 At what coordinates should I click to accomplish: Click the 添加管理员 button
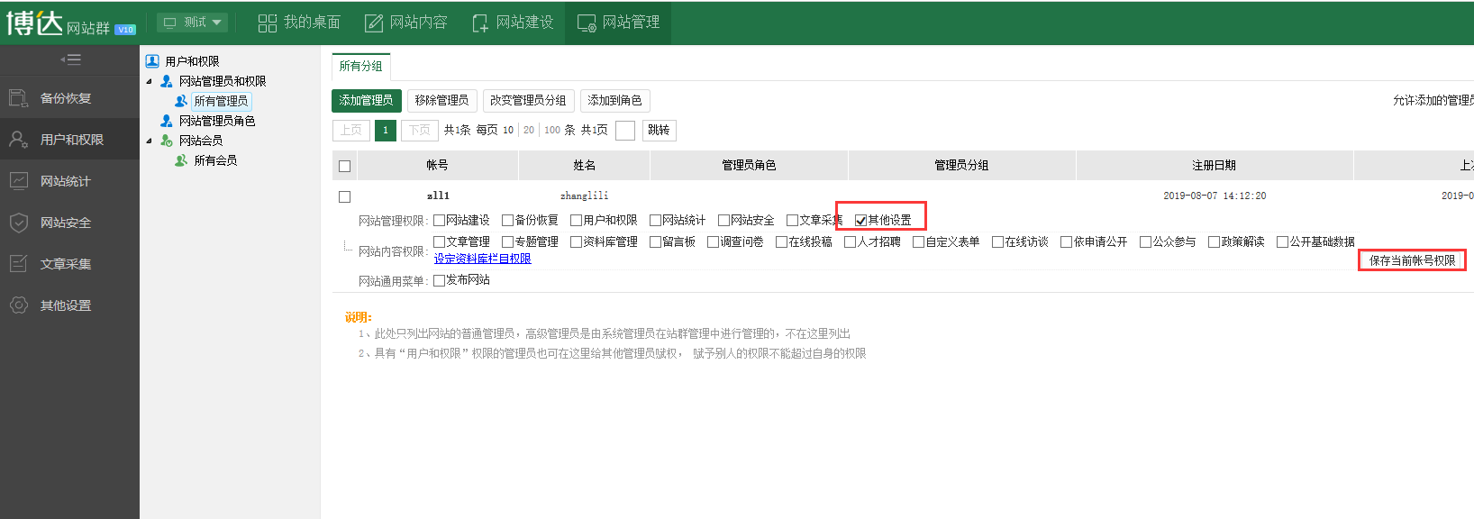pos(366,100)
